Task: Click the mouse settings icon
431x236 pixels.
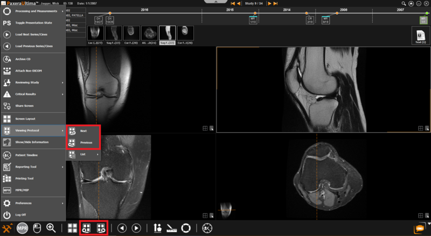Action: click(37, 228)
